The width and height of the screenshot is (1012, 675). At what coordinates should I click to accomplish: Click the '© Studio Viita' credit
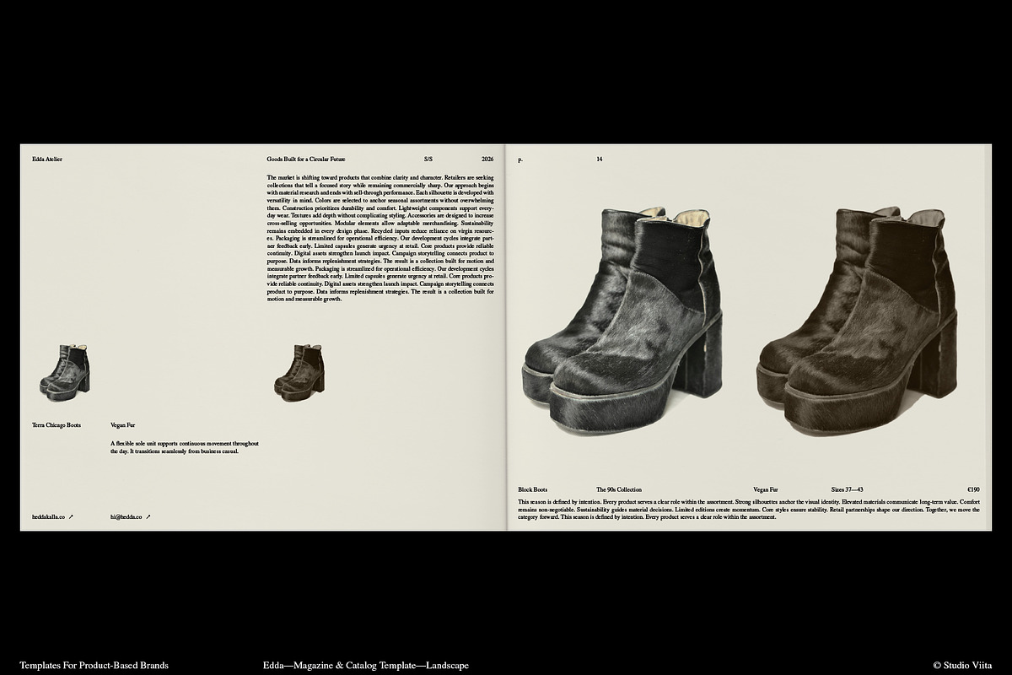coord(963,665)
